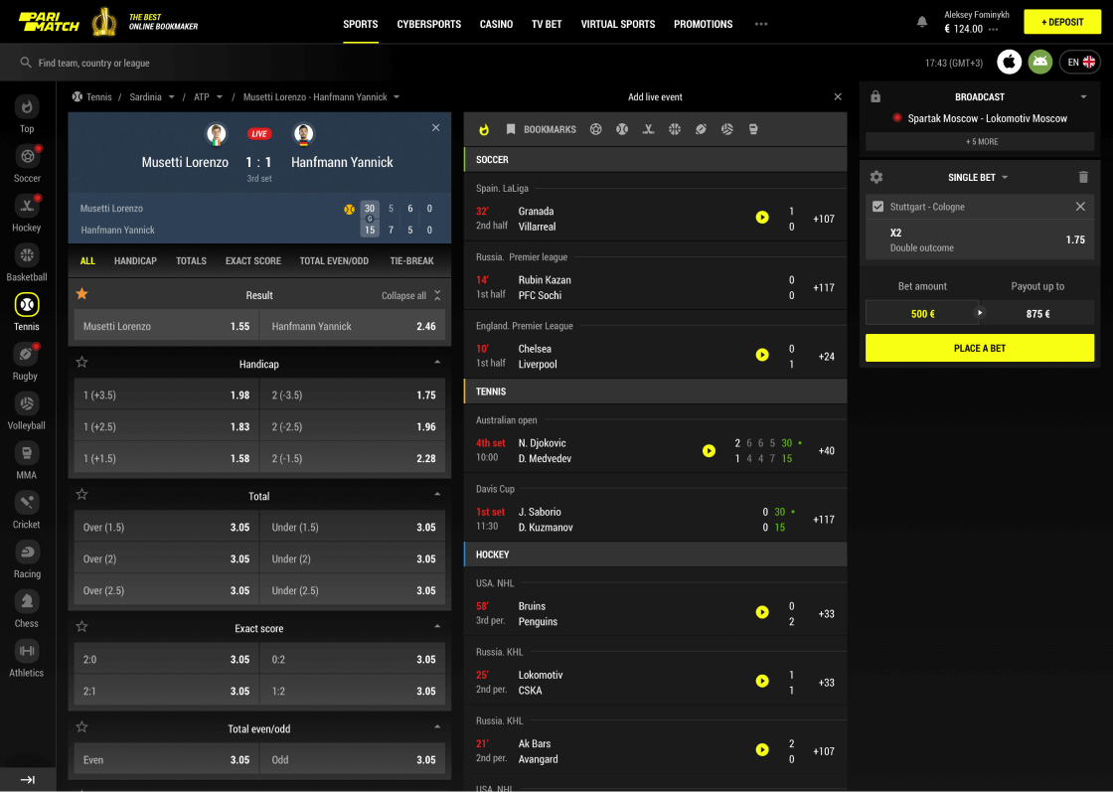The image size is (1113, 792).
Task: Favorite the Total market star
Action: tap(82, 495)
